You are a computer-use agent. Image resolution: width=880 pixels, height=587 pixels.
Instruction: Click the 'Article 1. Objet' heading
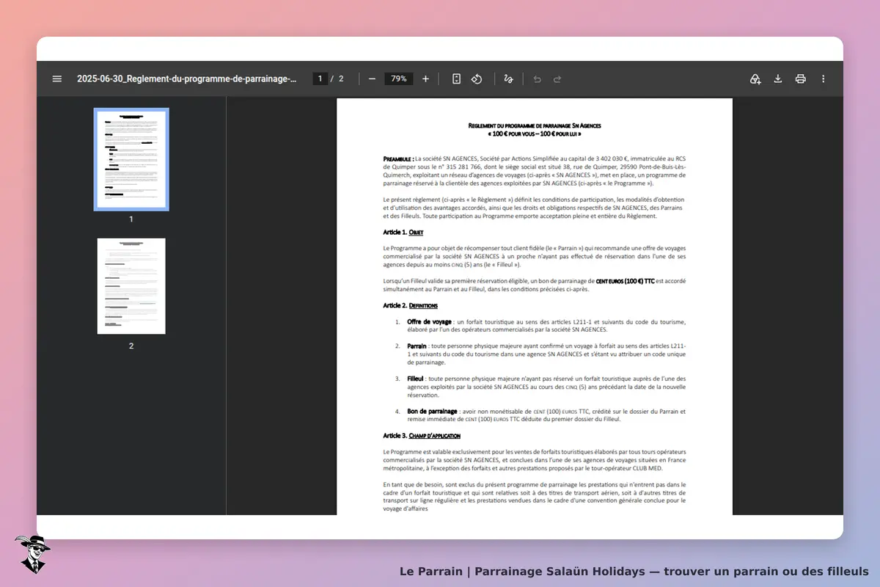click(403, 233)
